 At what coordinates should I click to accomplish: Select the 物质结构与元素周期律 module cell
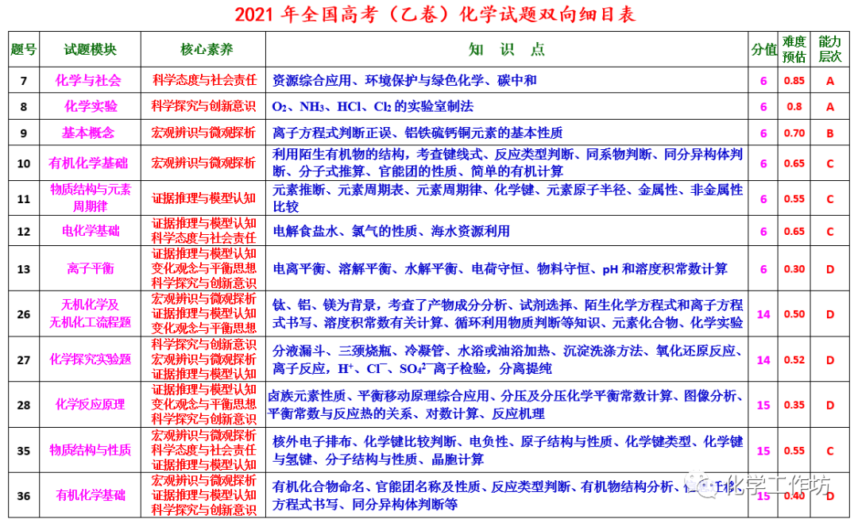coord(91,198)
